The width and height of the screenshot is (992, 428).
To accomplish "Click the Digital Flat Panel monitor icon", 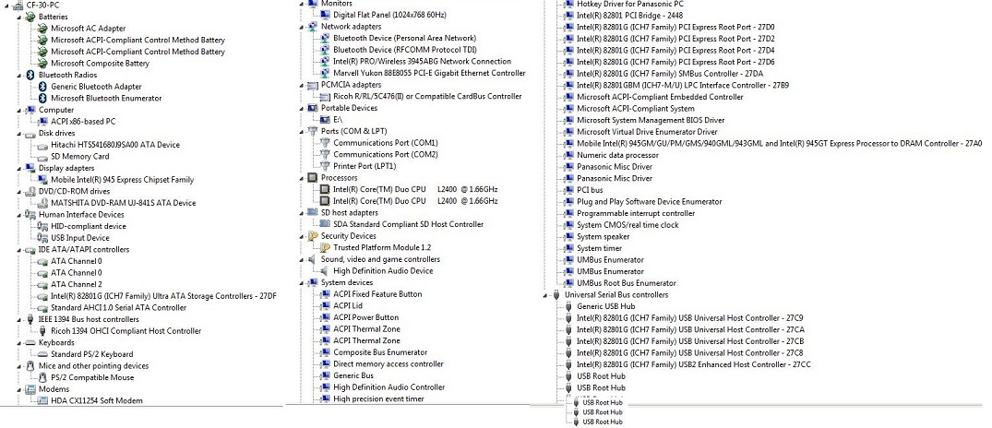I will click(325, 15).
